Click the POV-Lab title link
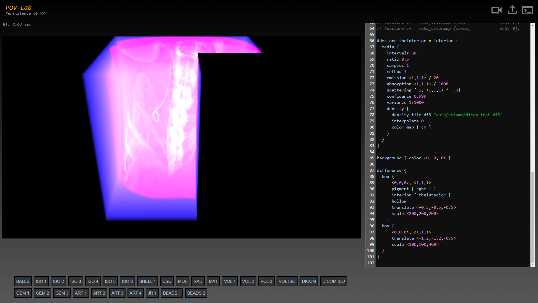Screen dimensions: 538x303 pyautogui.click(x=18, y=8)
